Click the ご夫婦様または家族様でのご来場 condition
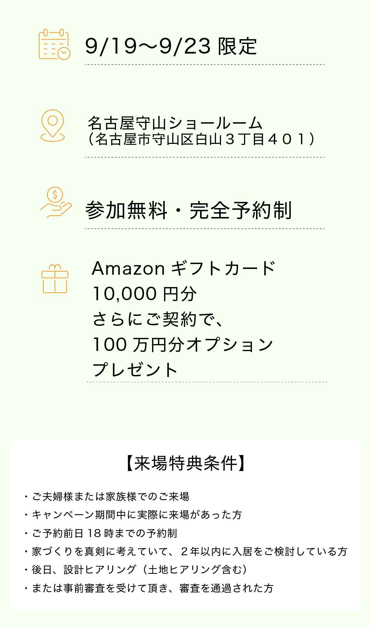The width and height of the screenshot is (371, 627). pos(107,497)
